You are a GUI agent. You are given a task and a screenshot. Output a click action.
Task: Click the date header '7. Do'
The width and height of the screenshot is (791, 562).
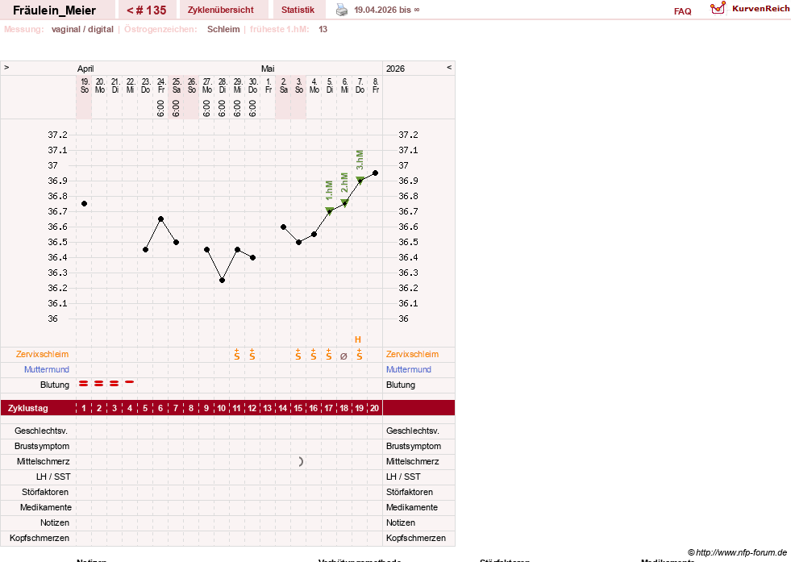point(360,85)
